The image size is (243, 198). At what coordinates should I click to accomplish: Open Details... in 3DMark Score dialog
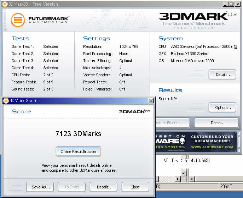pyautogui.click(x=104, y=187)
